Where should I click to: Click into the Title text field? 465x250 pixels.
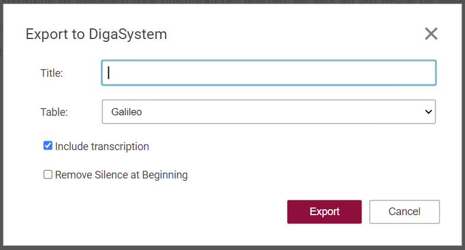tap(269, 73)
